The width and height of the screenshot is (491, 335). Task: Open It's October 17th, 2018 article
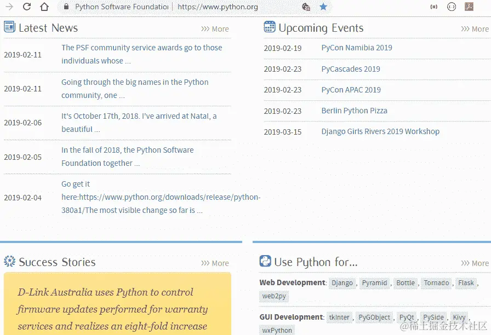pyautogui.click(x=139, y=123)
